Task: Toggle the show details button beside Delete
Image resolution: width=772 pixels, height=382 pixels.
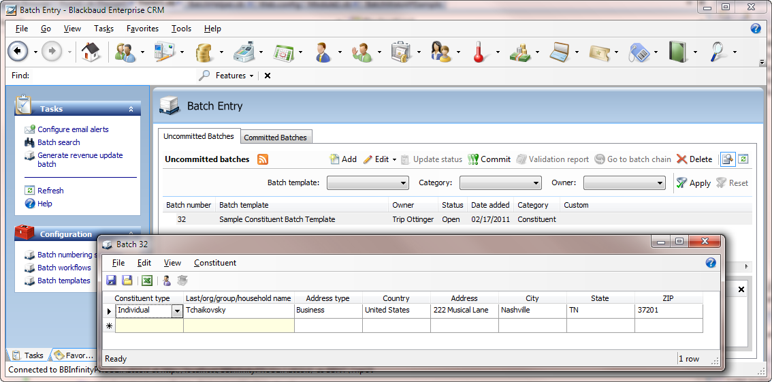Action: [x=727, y=159]
